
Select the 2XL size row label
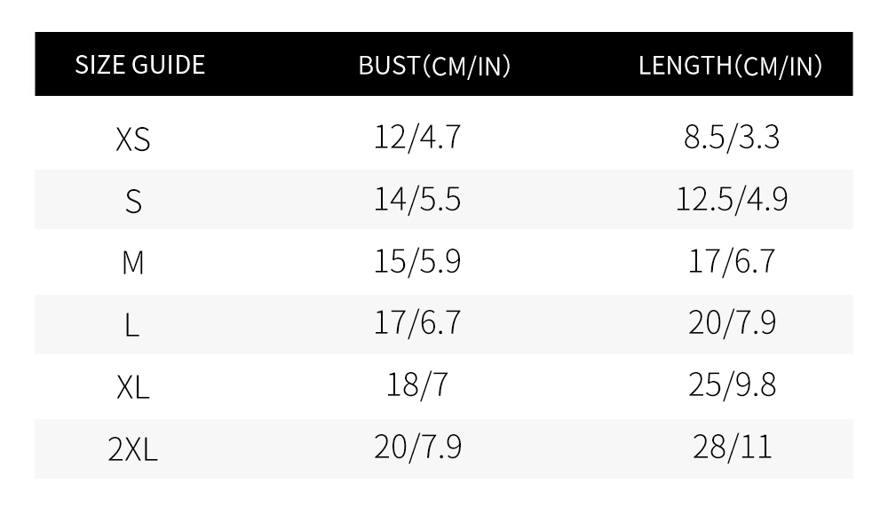132,450
